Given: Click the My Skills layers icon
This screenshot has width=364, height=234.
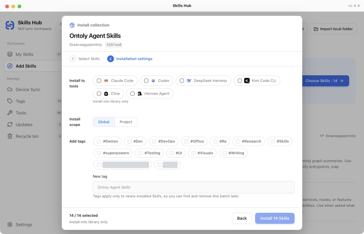Looking at the screenshot, I should (x=10, y=54).
